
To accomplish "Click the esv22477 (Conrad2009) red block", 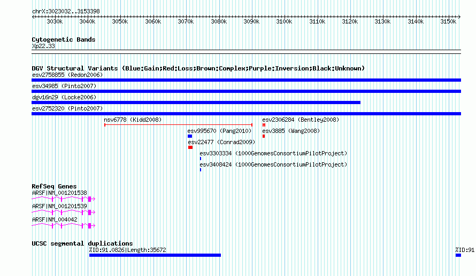I will [190, 147].
